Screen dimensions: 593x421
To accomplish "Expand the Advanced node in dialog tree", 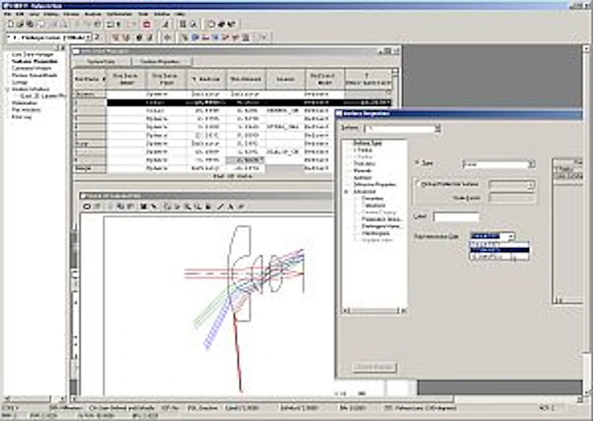I will click(x=346, y=192).
